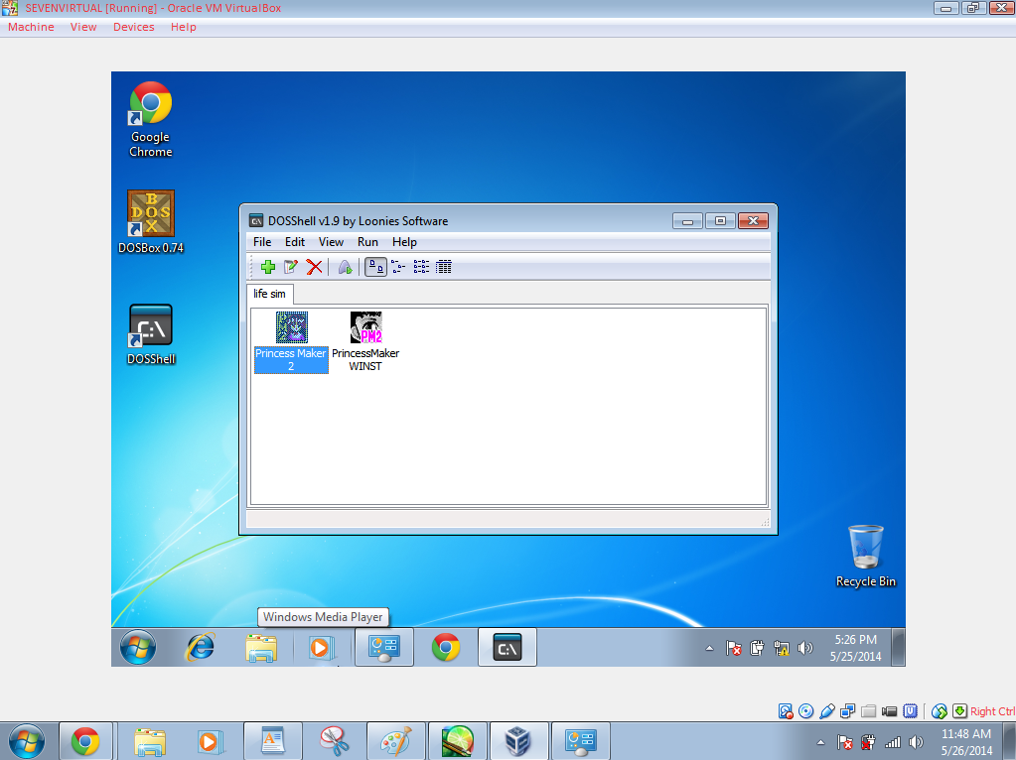Click the VirtualBox cube in host taskbar
The height and width of the screenshot is (760, 1016).
point(518,741)
